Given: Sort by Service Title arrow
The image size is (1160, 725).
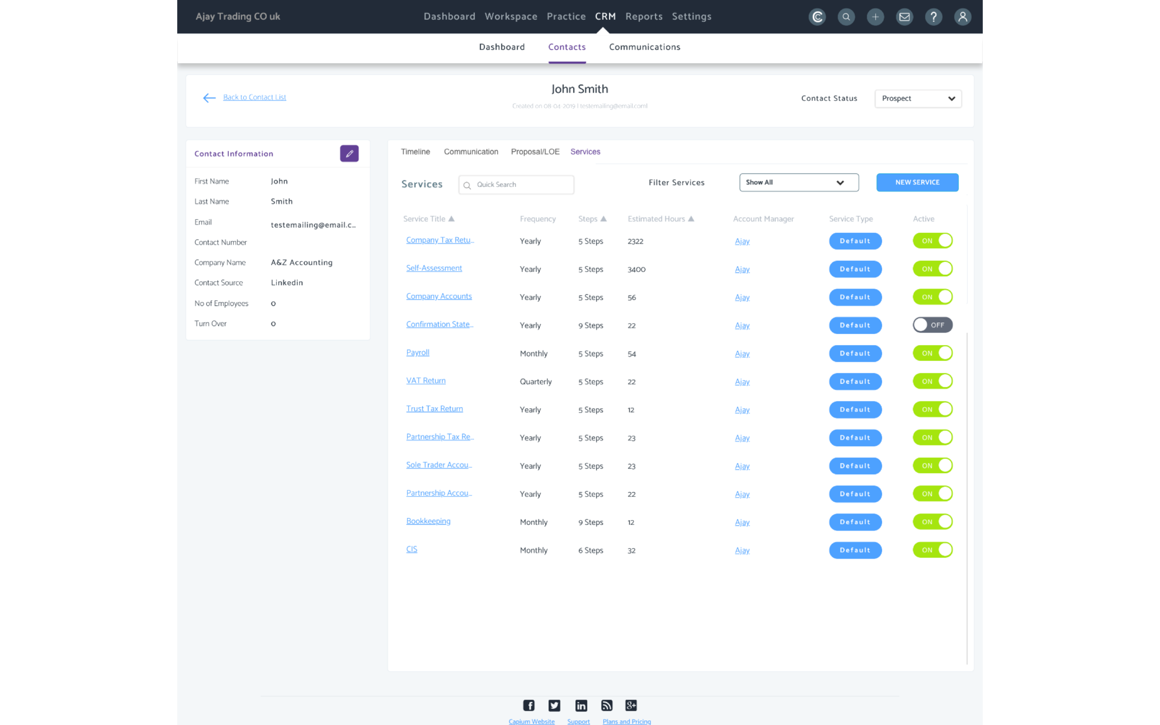Looking at the screenshot, I should click(451, 218).
